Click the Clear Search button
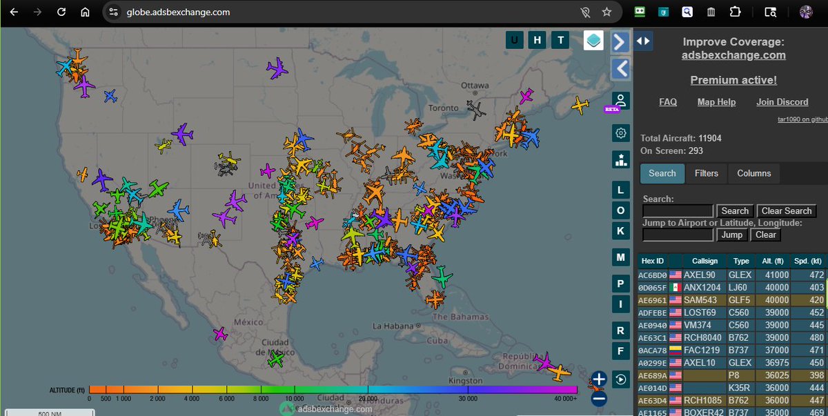 [x=787, y=211]
